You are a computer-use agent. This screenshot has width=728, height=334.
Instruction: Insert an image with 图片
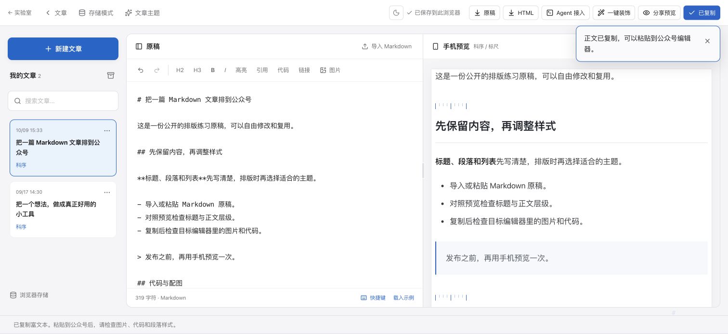[x=330, y=70]
